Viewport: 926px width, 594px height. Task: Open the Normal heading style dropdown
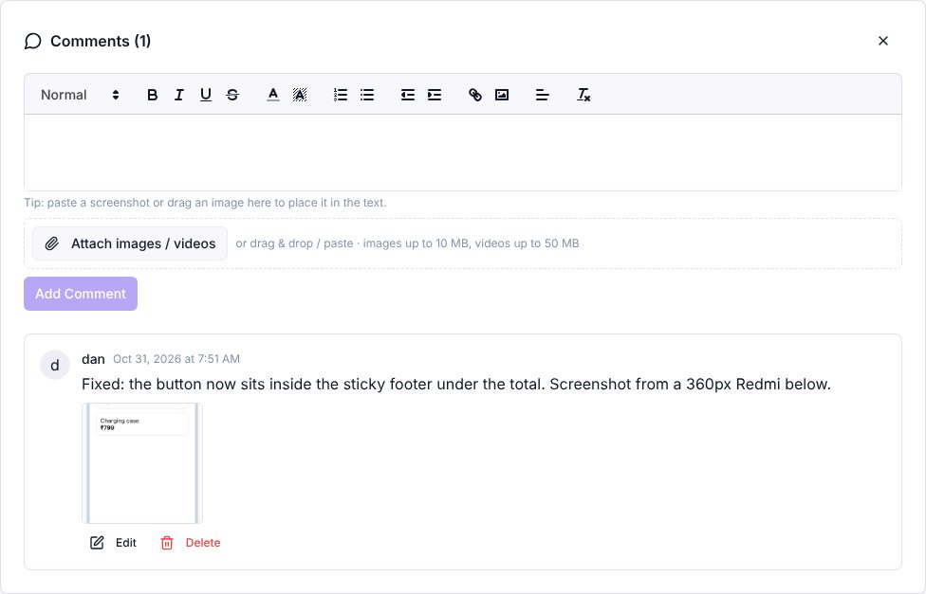tap(80, 95)
